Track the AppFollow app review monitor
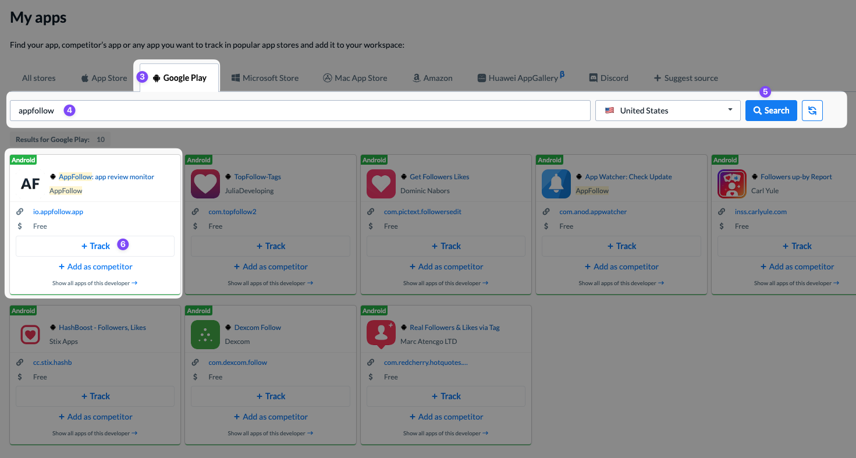The width and height of the screenshot is (856, 458). (95, 246)
